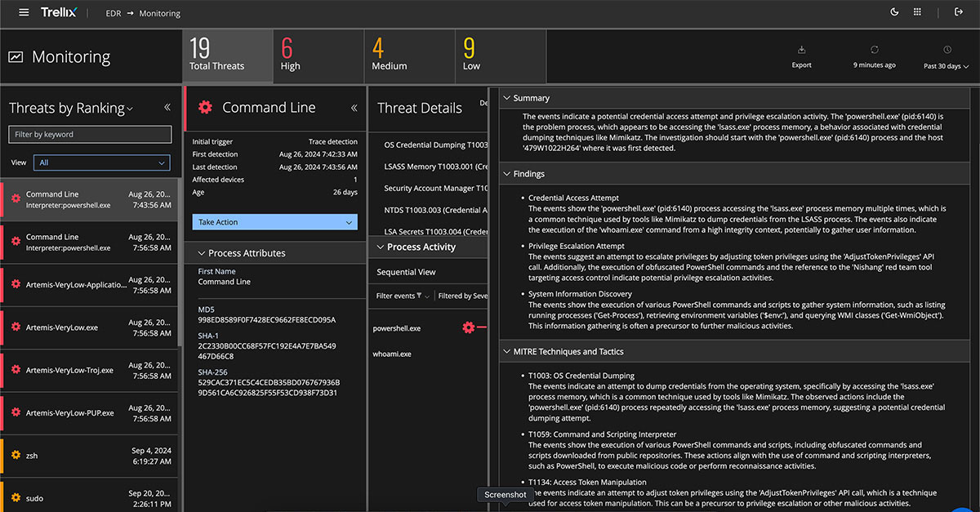Open the Take Action dropdown
Image resolution: width=980 pixels, height=512 pixels.
(274, 222)
